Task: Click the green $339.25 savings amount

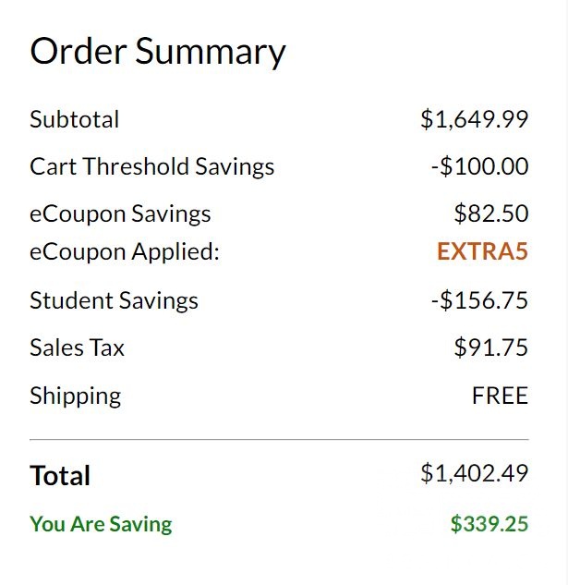Action: point(489,523)
